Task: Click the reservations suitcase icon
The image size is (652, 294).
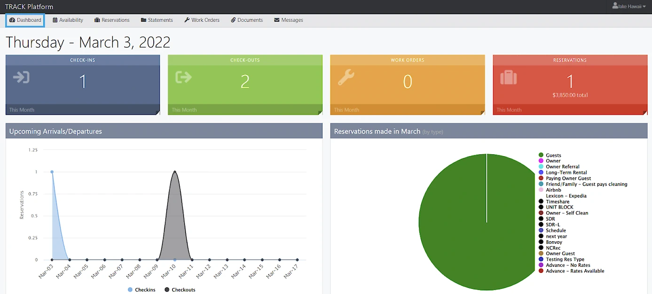Action: pos(509,78)
